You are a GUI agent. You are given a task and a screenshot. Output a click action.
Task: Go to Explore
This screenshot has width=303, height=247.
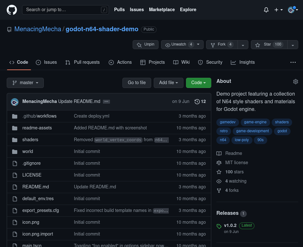click(x=188, y=10)
